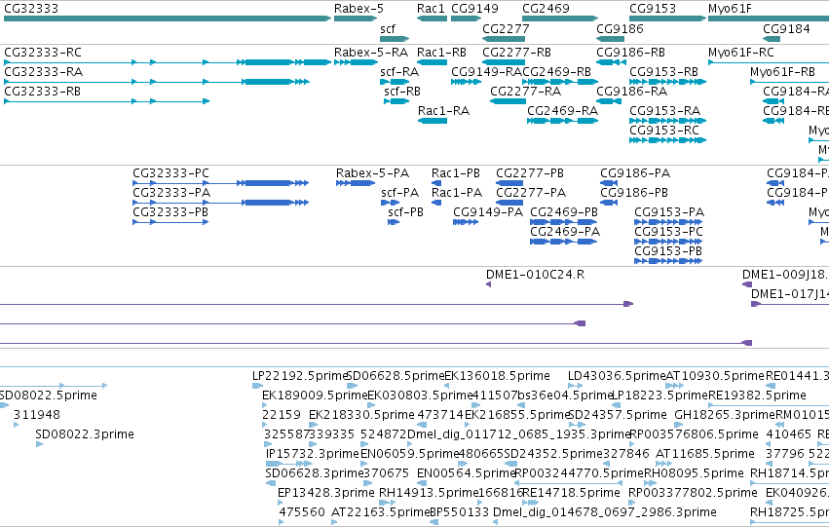Click the EK189009.5prime label

315,395
